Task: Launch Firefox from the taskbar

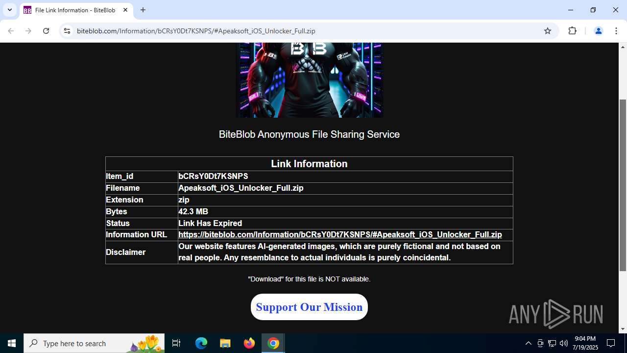Action: [249, 343]
